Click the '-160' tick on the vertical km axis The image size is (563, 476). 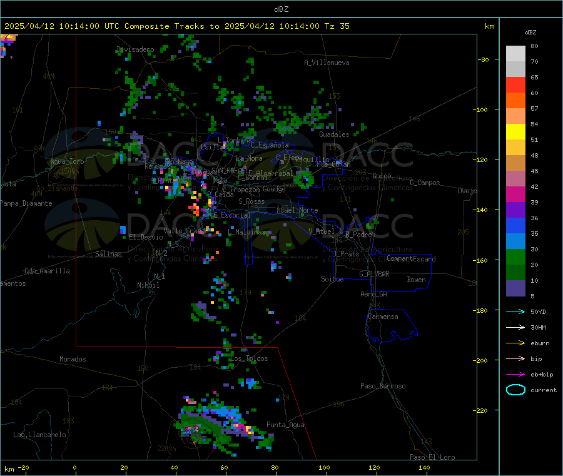click(482, 260)
